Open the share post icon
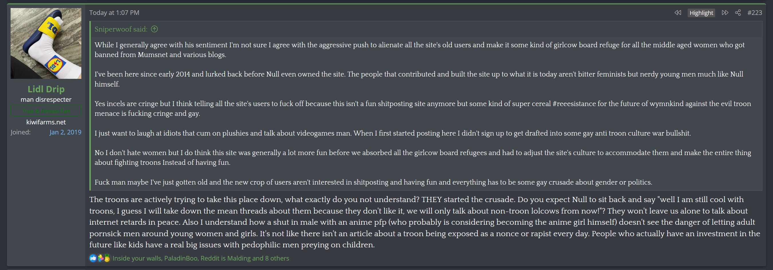The image size is (773, 270). point(738,13)
